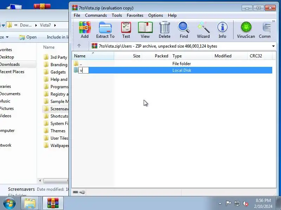Viewport: 281px width, 210px height.
Task: Open the Options menu
Action: 156,15
